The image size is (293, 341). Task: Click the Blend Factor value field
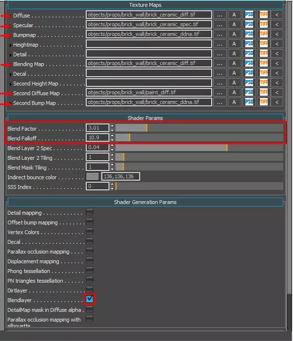97,128
